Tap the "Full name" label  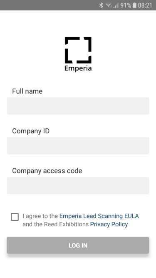[x=27, y=91]
